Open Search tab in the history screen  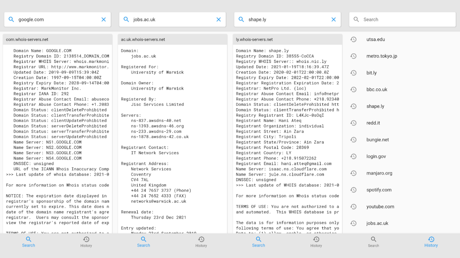click(373, 242)
